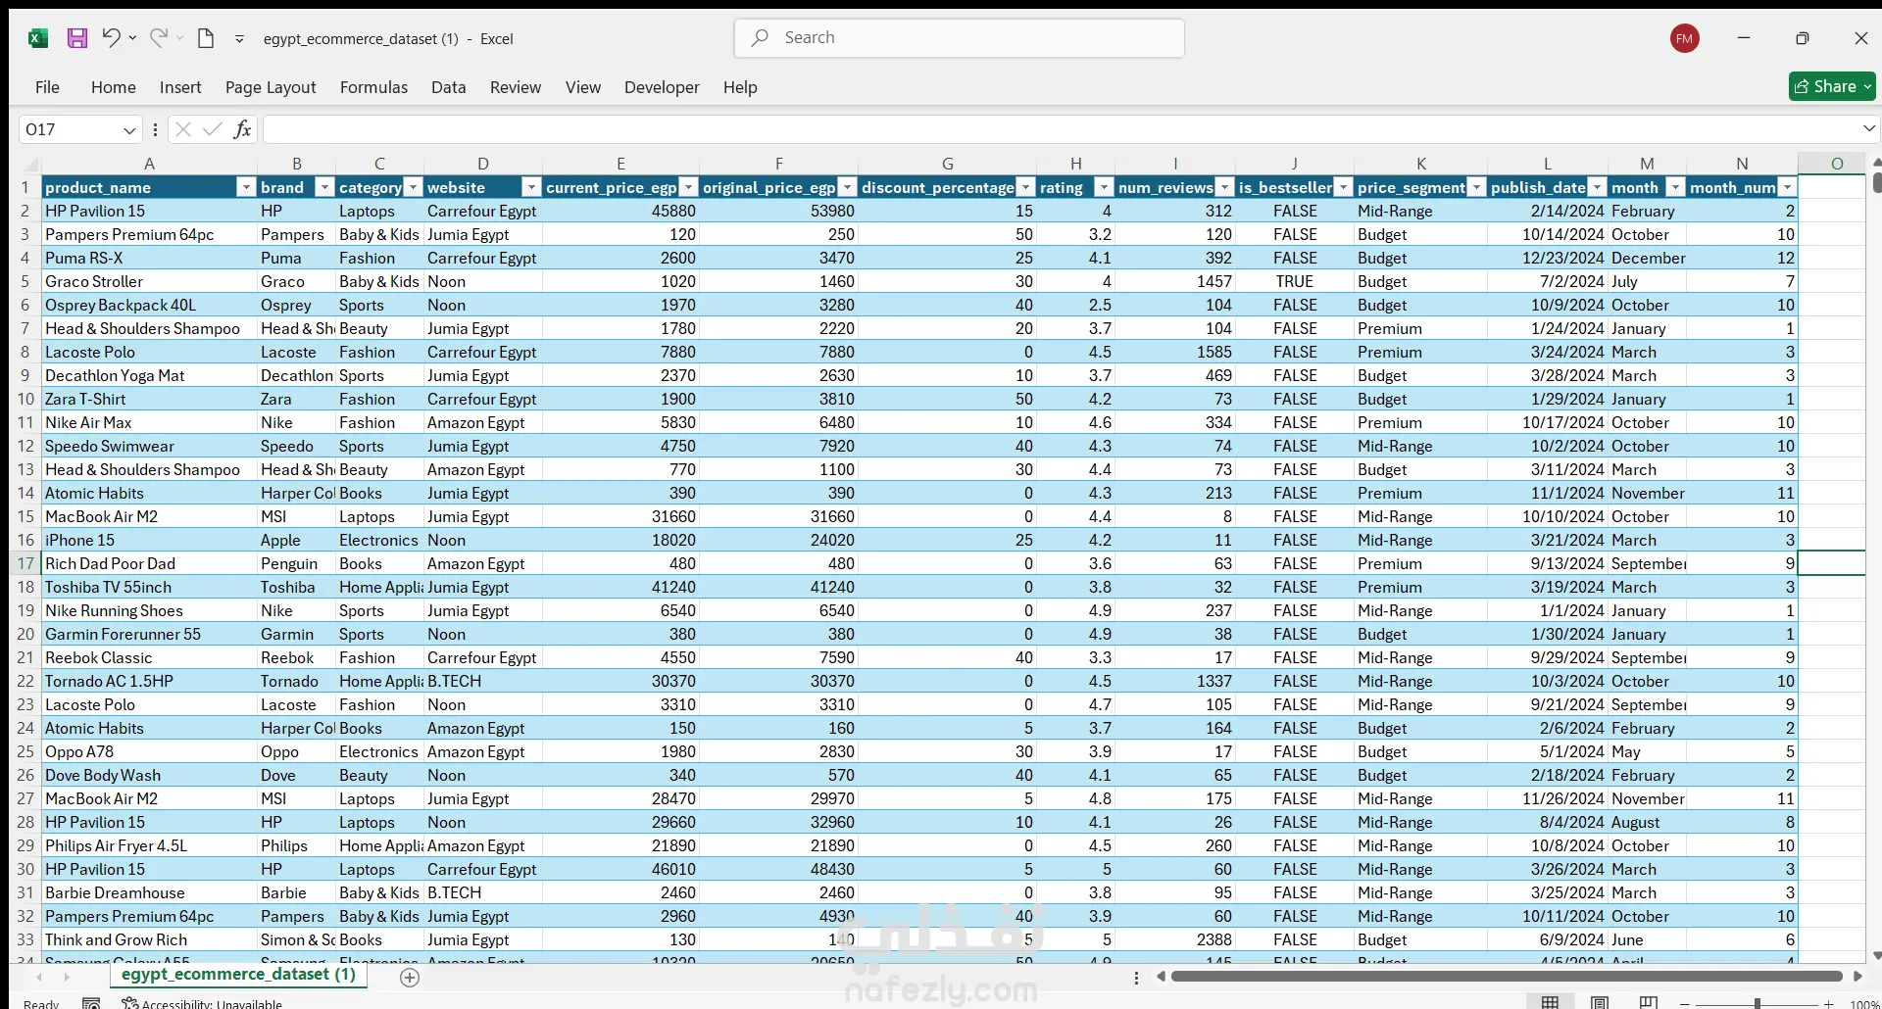The height and width of the screenshot is (1009, 1882).
Task: Click the Save icon in the title bar
Action: [x=77, y=38]
